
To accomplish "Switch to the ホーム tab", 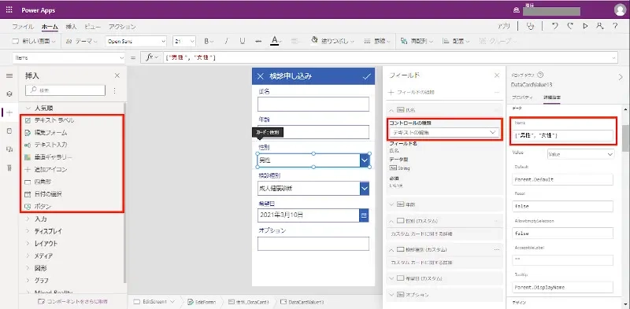I will tap(50, 27).
